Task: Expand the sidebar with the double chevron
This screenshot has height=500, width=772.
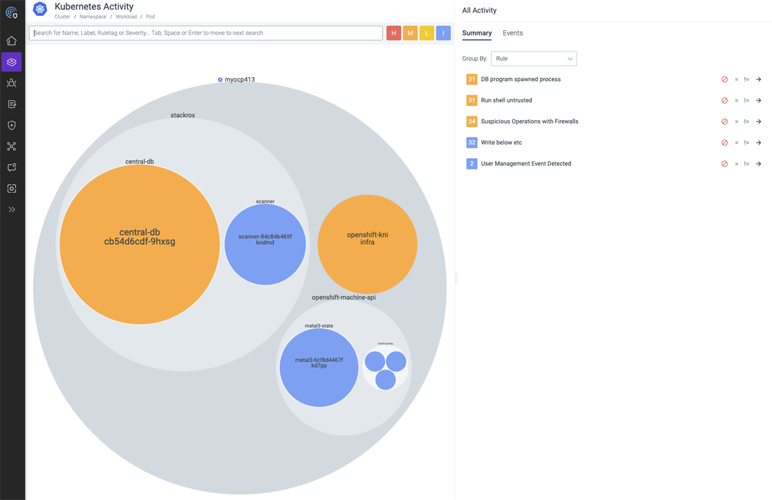Action: click(x=11, y=208)
